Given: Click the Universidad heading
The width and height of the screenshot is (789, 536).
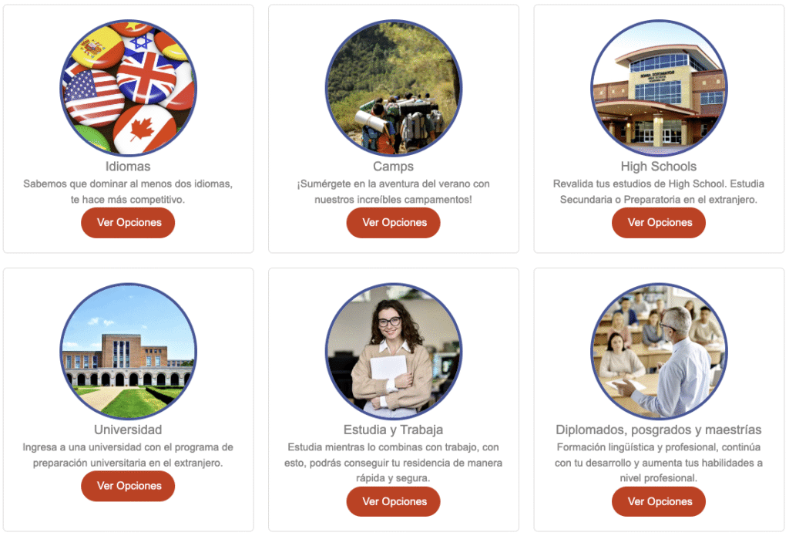Looking at the screenshot, I should (x=128, y=430).
